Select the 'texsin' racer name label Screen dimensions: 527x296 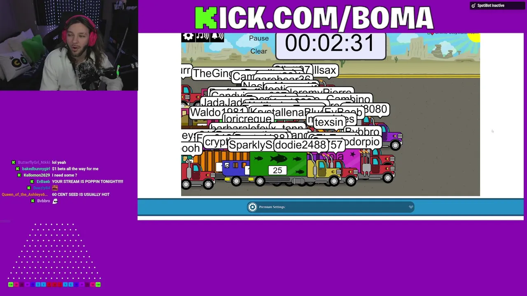[329, 122]
